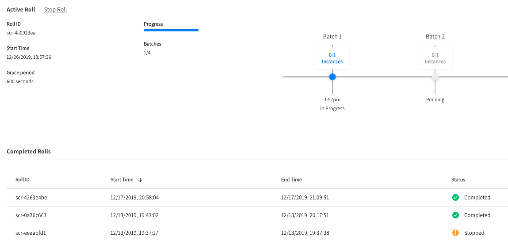Click green check icon for scr-4263e4be
The width and height of the screenshot is (508, 241).
pyautogui.click(x=455, y=198)
